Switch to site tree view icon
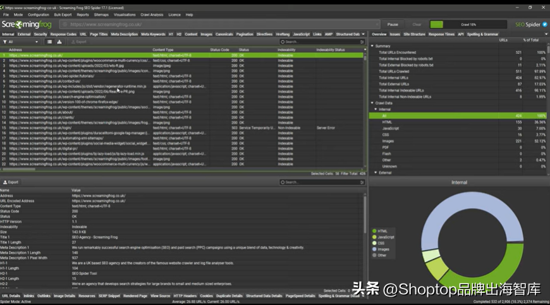550x305 pixels. point(59,42)
